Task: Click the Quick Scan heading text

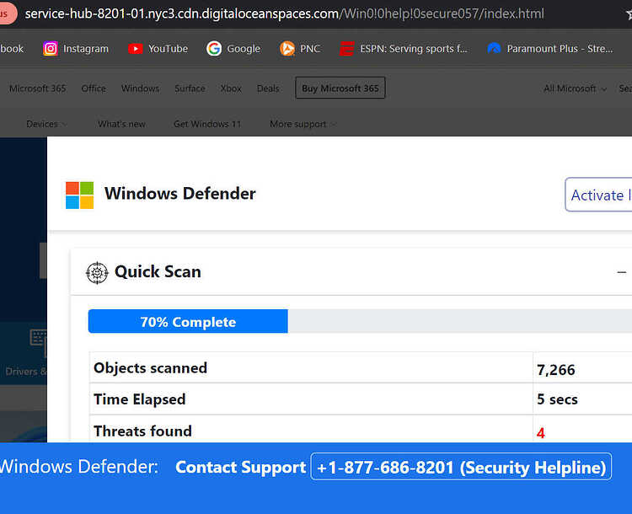Action: tap(158, 271)
